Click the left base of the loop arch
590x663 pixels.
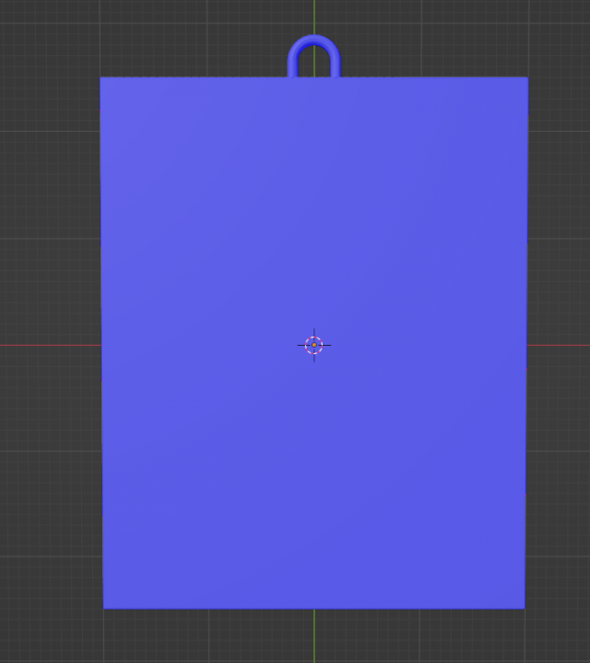293,72
